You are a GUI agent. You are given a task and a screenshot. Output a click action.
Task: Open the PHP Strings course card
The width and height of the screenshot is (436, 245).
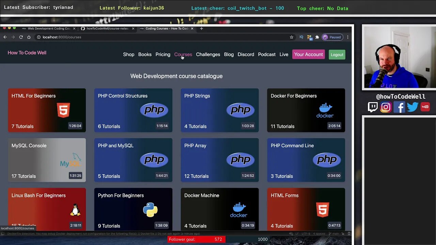(220, 110)
